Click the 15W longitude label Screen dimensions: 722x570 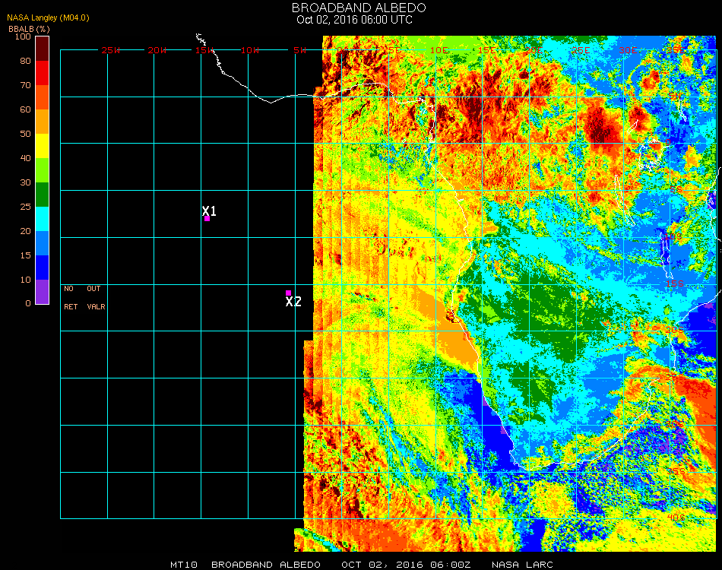[204, 50]
